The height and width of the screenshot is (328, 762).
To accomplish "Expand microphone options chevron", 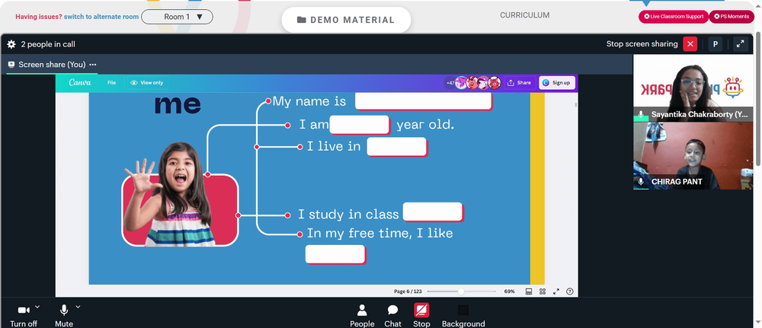I will coord(78,307).
